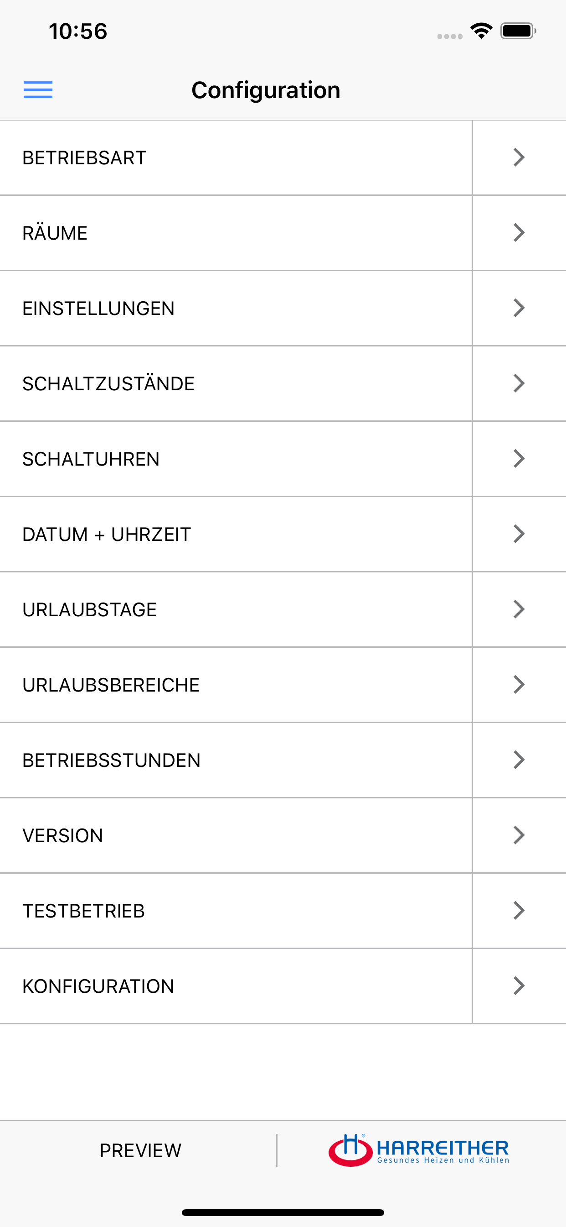The width and height of the screenshot is (566, 1227).
Task: Tap the Configuration title text
Action: (265, 90)
